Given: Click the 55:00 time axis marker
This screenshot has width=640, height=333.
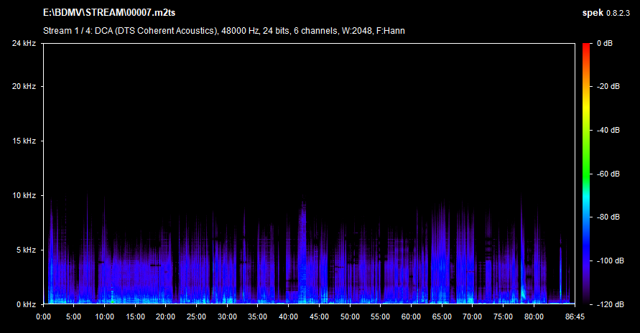Looking at the screenshot, I should 380,316.
